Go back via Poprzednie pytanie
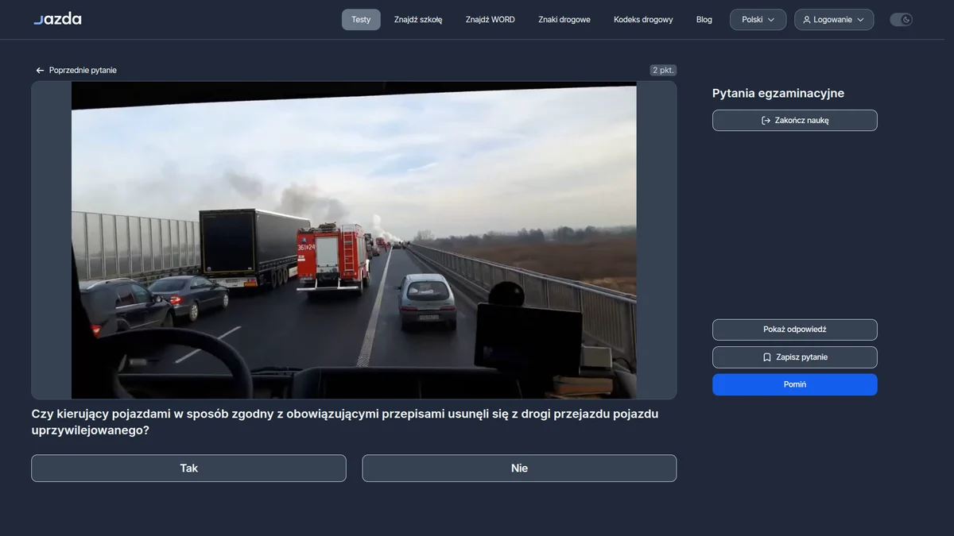954x536 pixels. tap(76, 71)
